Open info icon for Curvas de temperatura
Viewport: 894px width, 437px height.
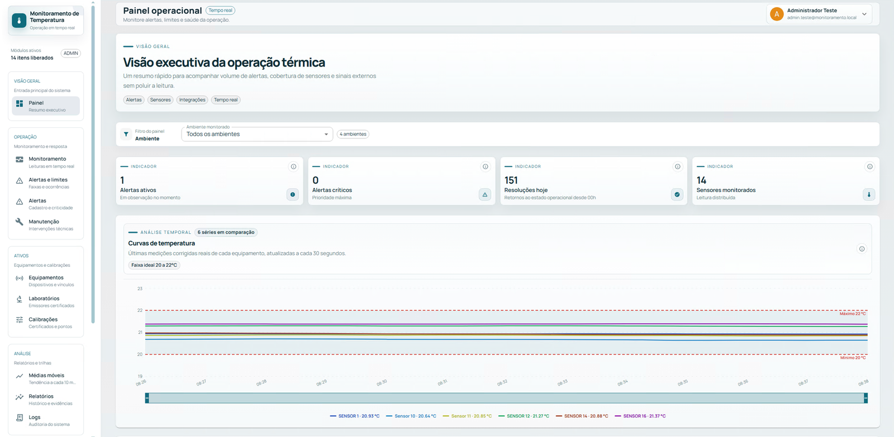(x=862, y=249)
